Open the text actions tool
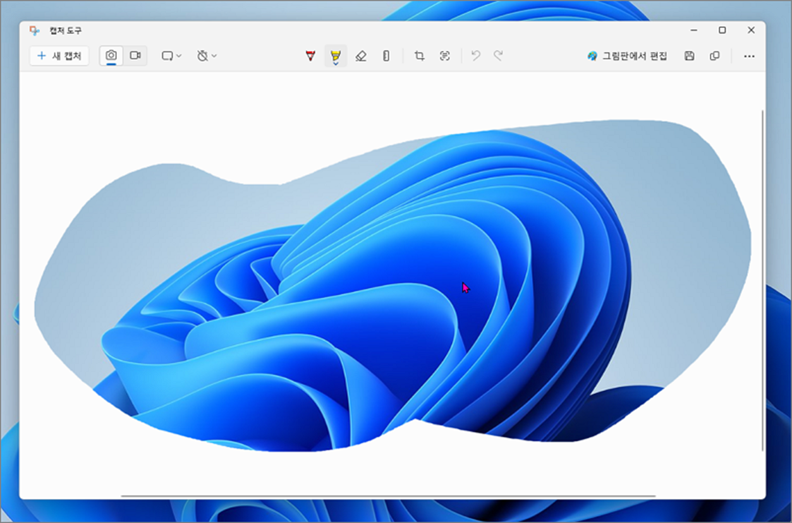This screenshot has height=523, width=792. 445,56
